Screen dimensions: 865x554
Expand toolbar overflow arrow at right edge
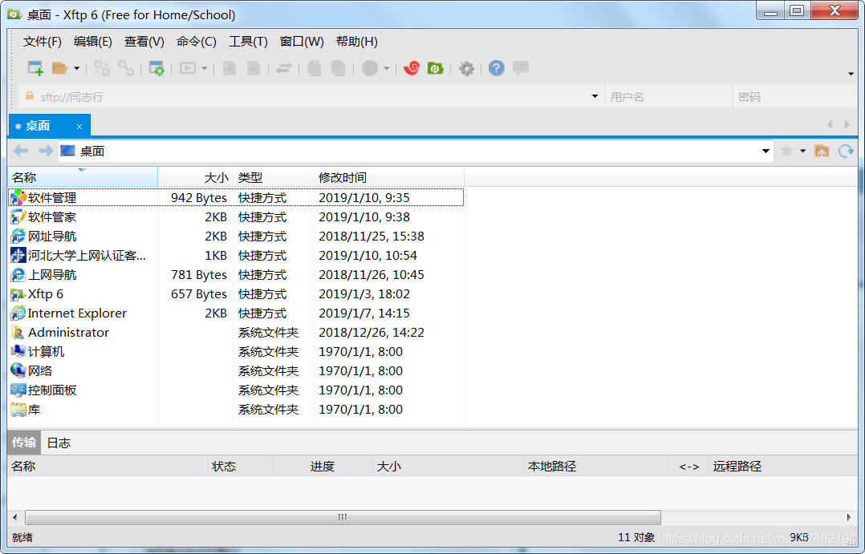click(851, 74)
